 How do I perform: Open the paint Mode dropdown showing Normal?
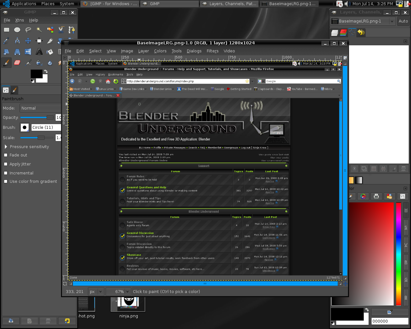coord(40,108)
